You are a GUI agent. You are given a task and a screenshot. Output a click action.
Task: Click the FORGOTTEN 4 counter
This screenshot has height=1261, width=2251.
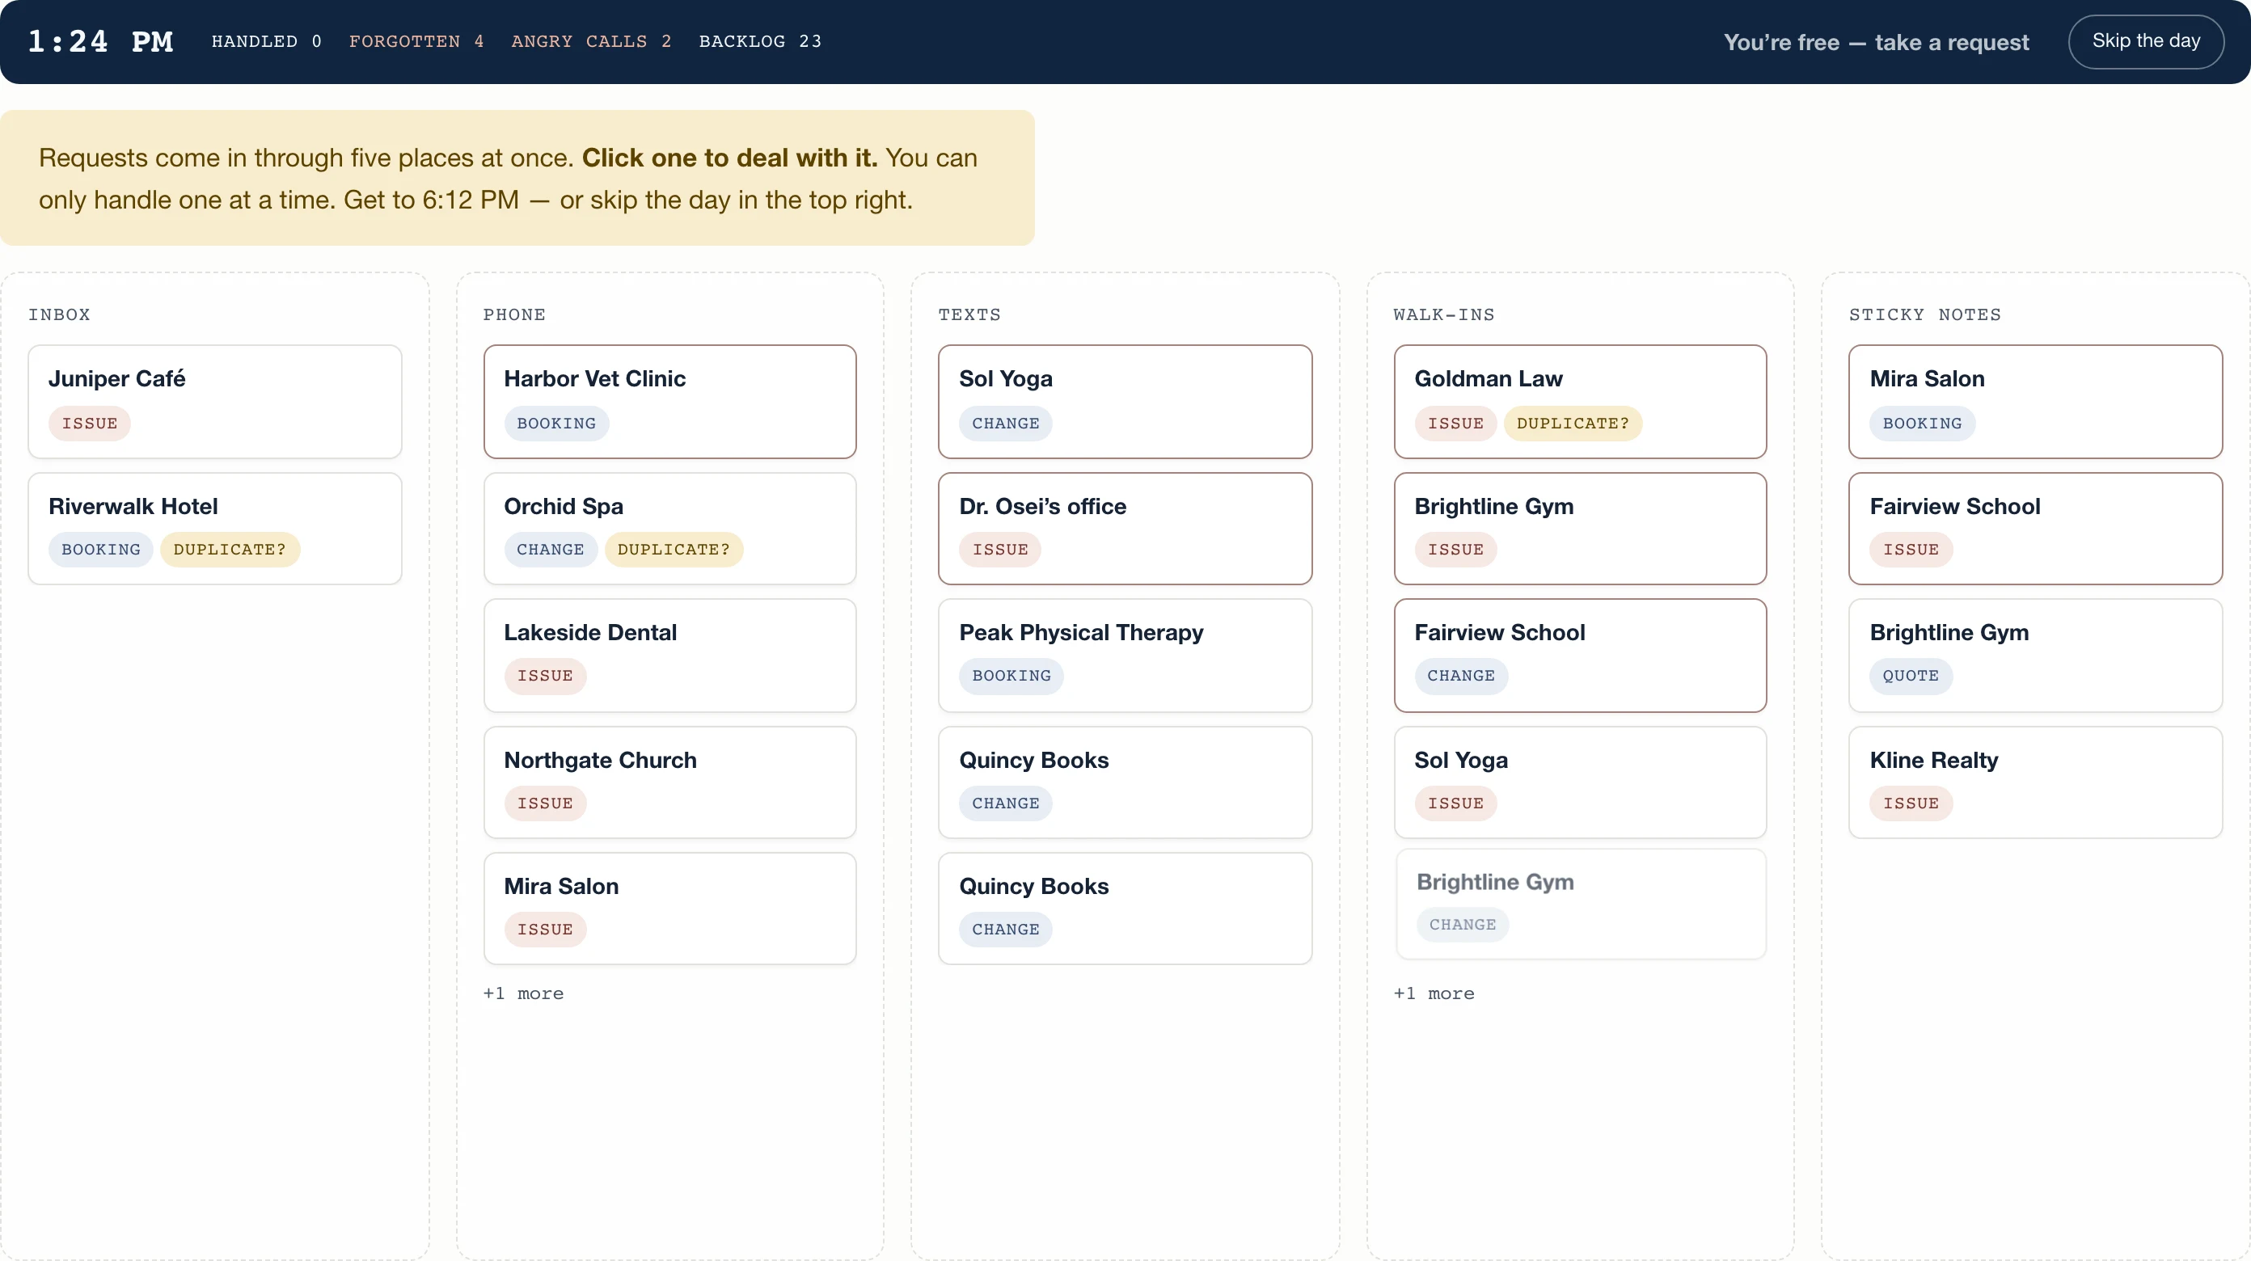[416, 41]
